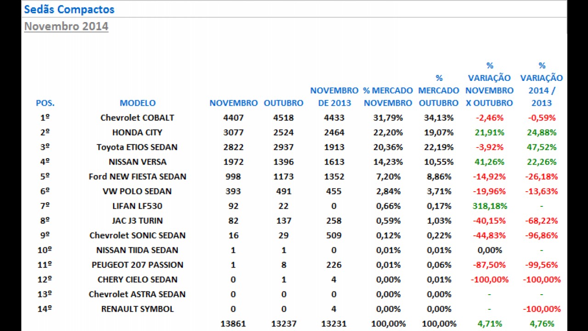This screenshot has height=331, width=588.
Task: Select Fiesta yearly variation -26,18%
Action: (542, 177)
